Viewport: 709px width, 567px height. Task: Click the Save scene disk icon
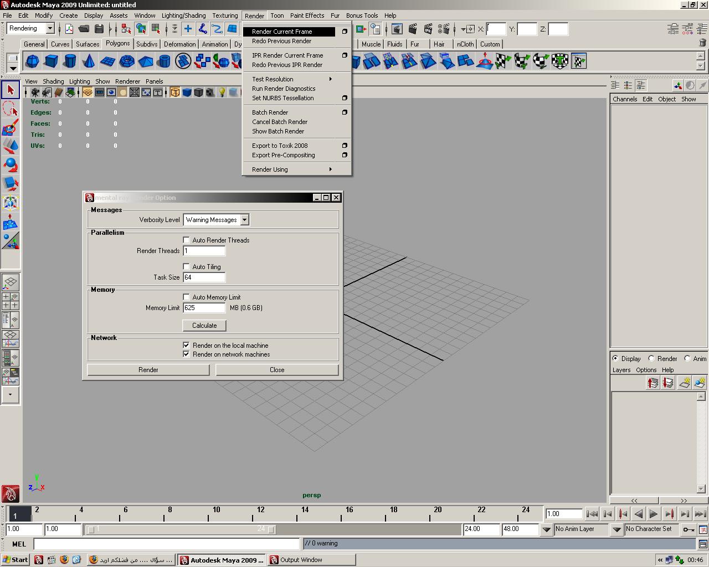(99, 29)
